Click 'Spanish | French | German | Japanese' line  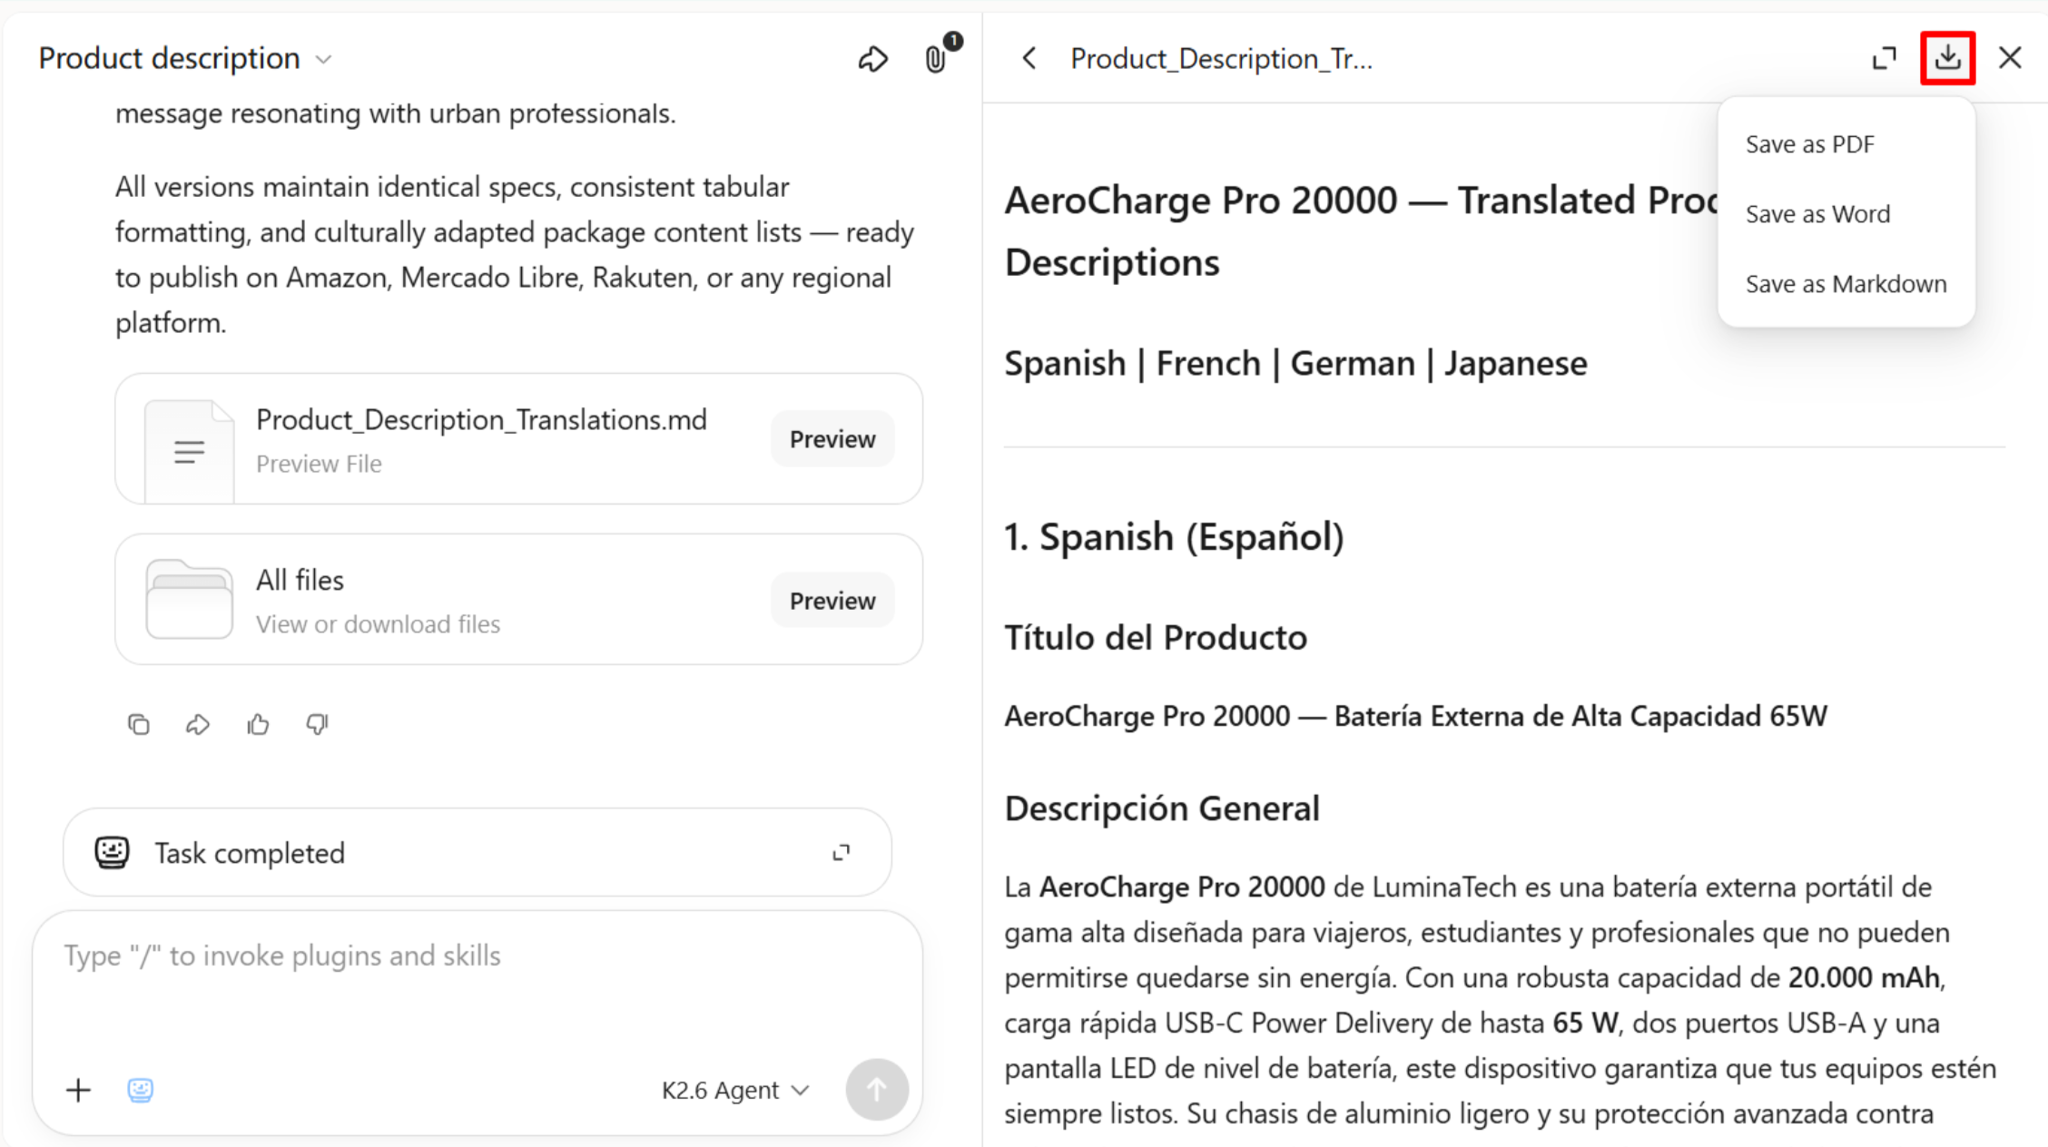1296,364
